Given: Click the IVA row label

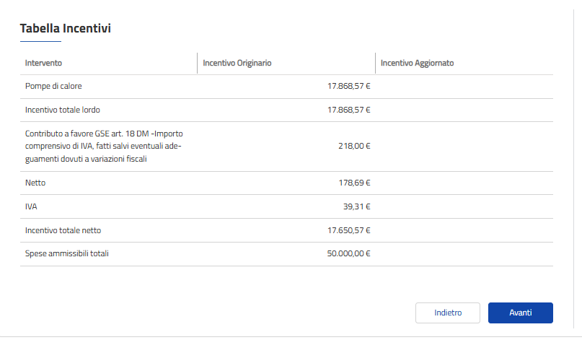Looking at the screenshot, I should (31, 206).
